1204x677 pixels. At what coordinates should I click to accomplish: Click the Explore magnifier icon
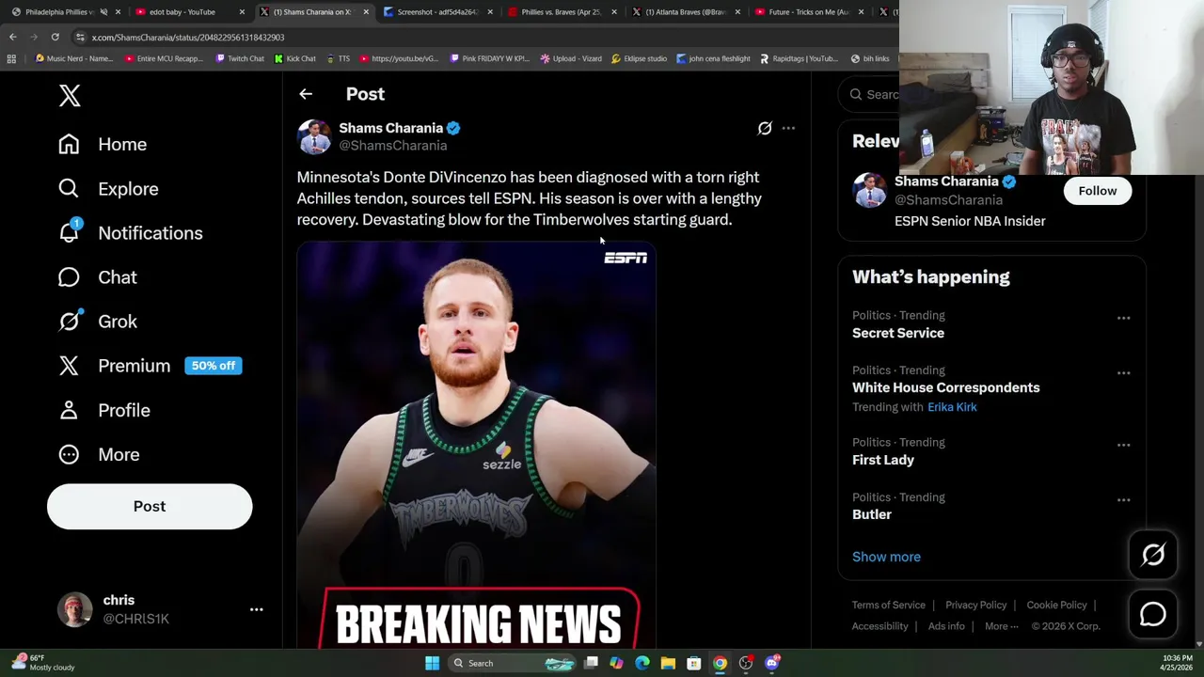(69, 189)
